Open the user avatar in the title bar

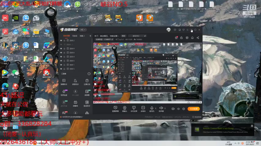click(x=168, y=30)
